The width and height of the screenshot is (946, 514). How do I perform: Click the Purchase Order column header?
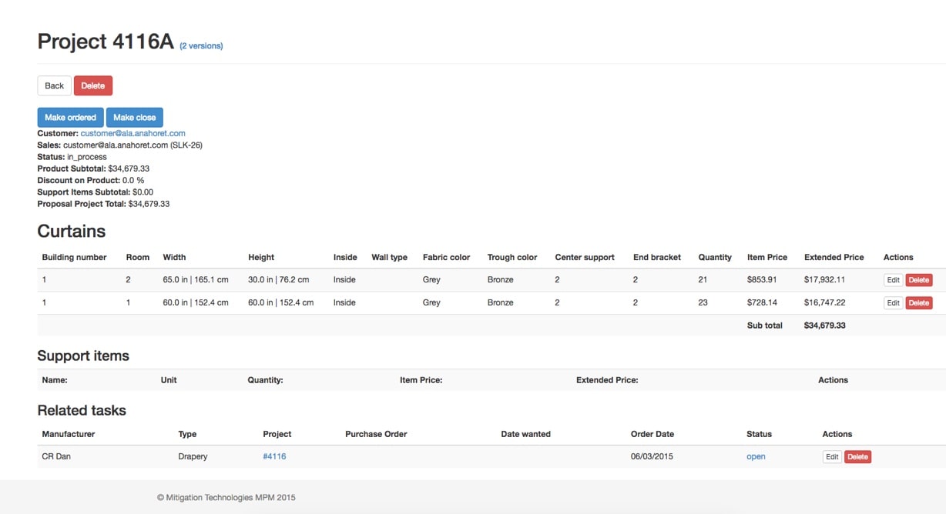point(376,434)
